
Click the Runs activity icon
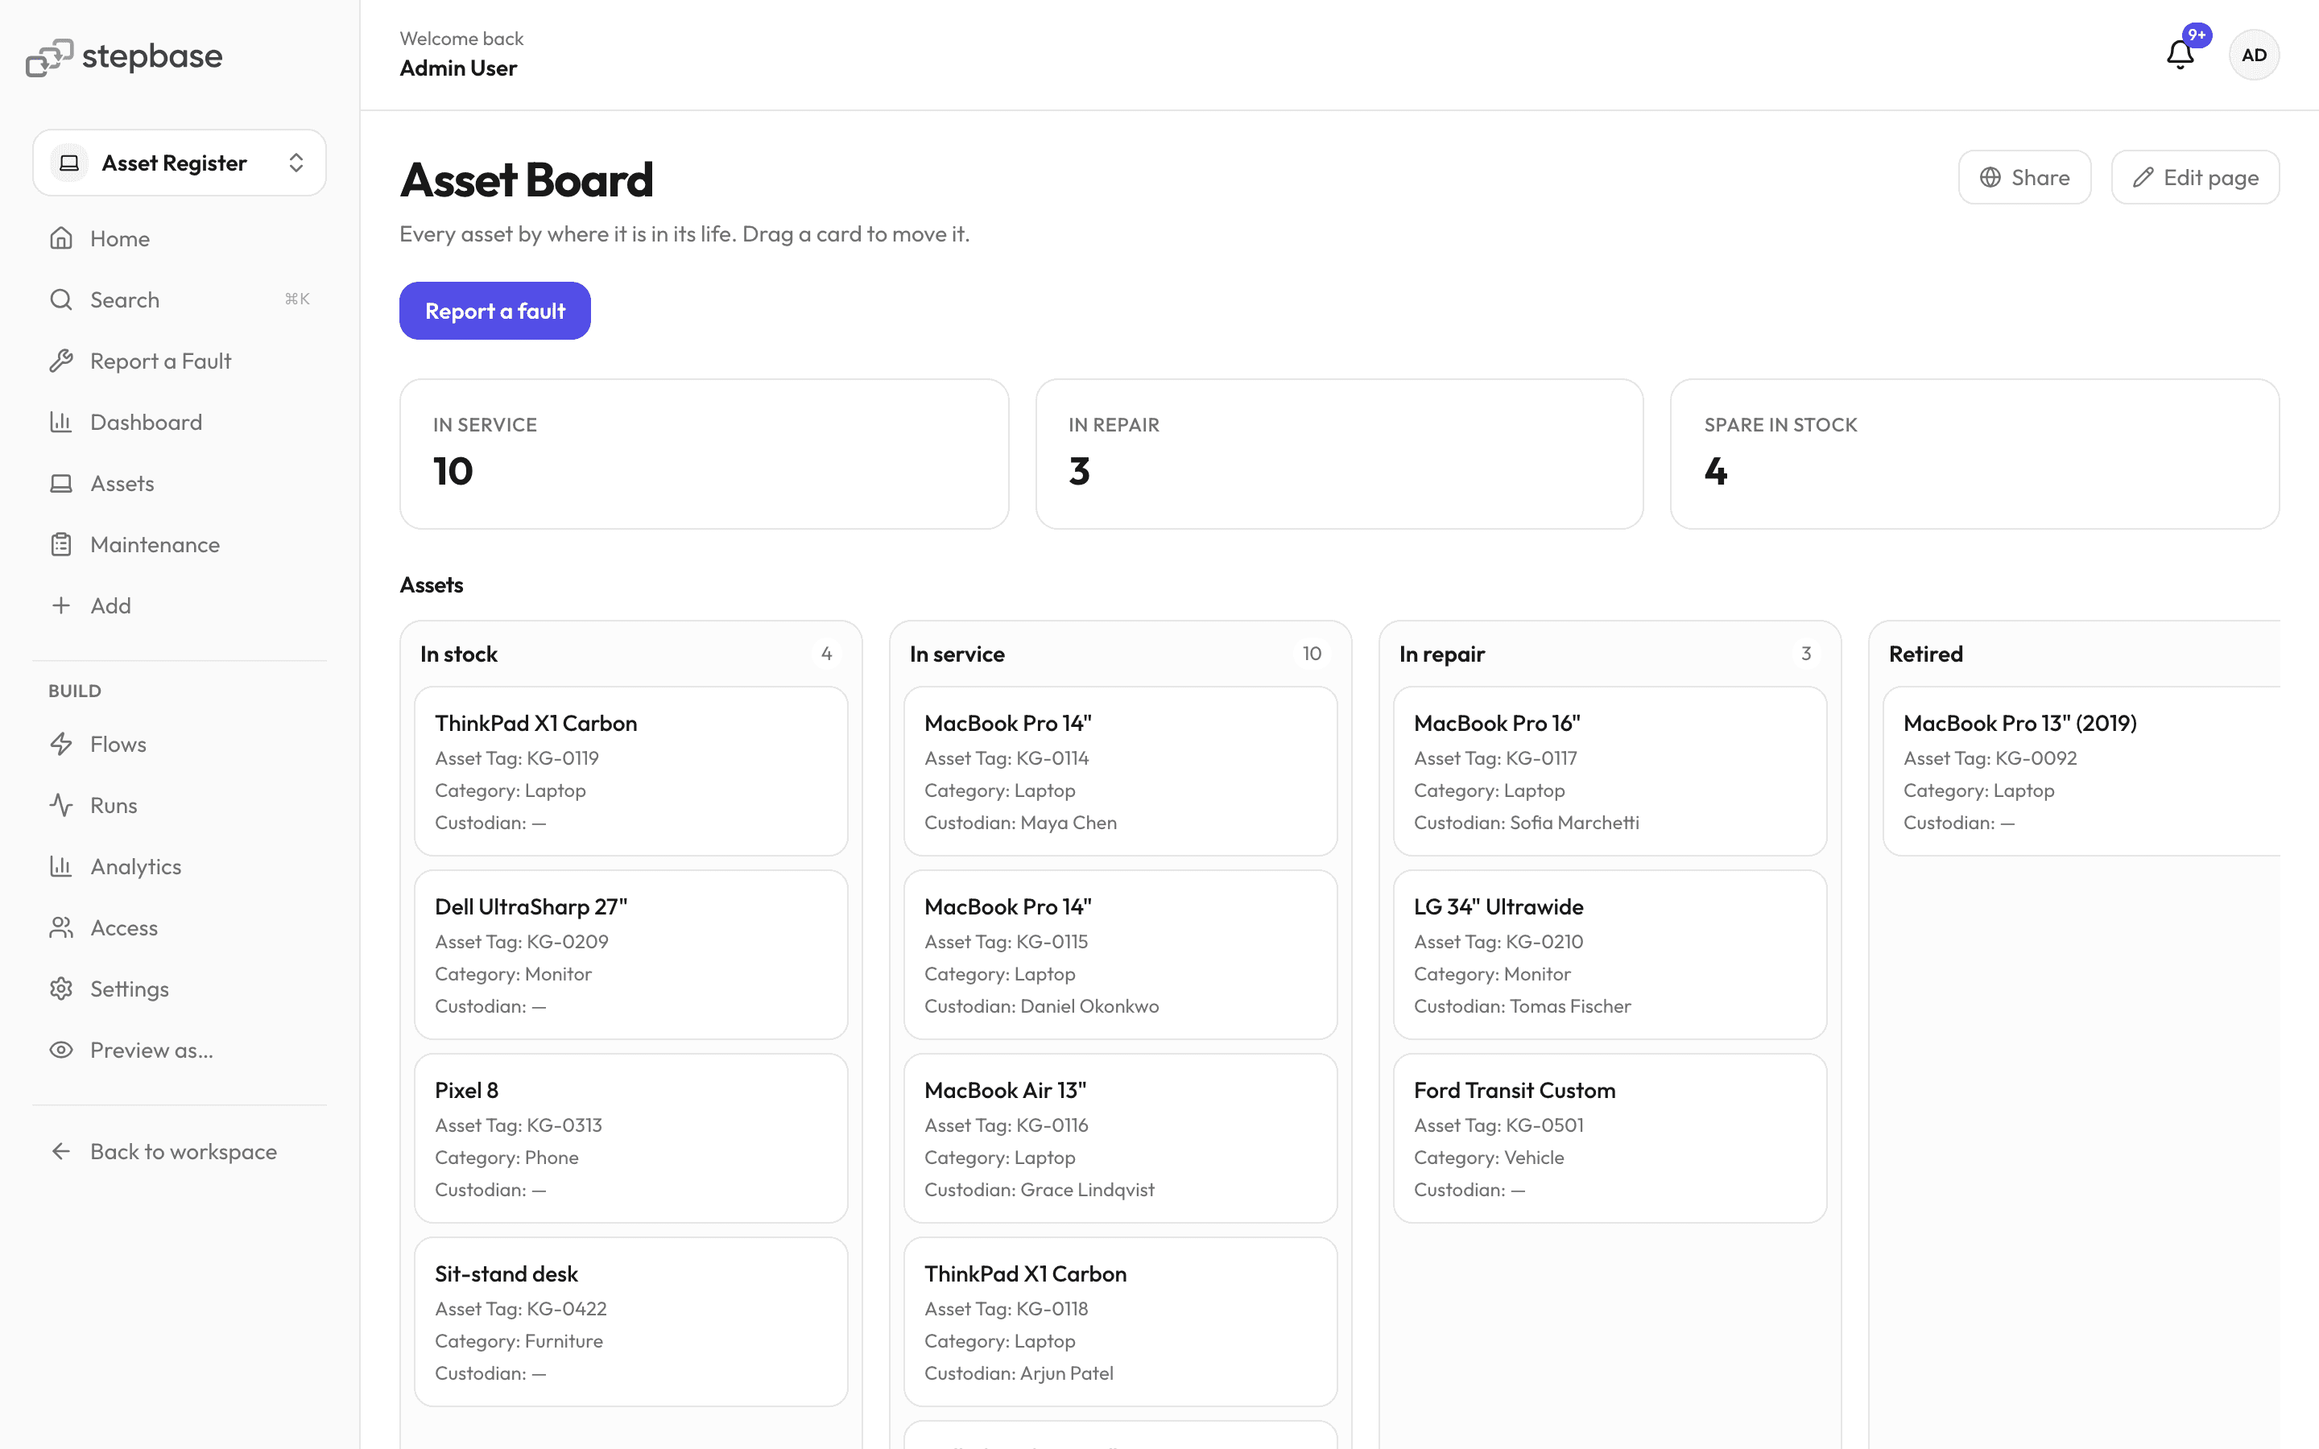61,806
